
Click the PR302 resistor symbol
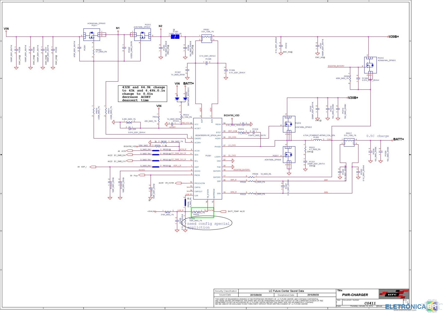point(94,52)
